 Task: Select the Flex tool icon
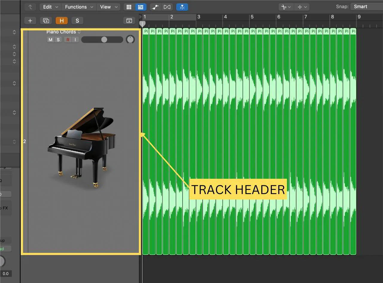pos(182,7)
